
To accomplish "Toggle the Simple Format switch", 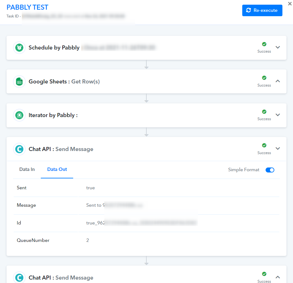I will point(270,170).
